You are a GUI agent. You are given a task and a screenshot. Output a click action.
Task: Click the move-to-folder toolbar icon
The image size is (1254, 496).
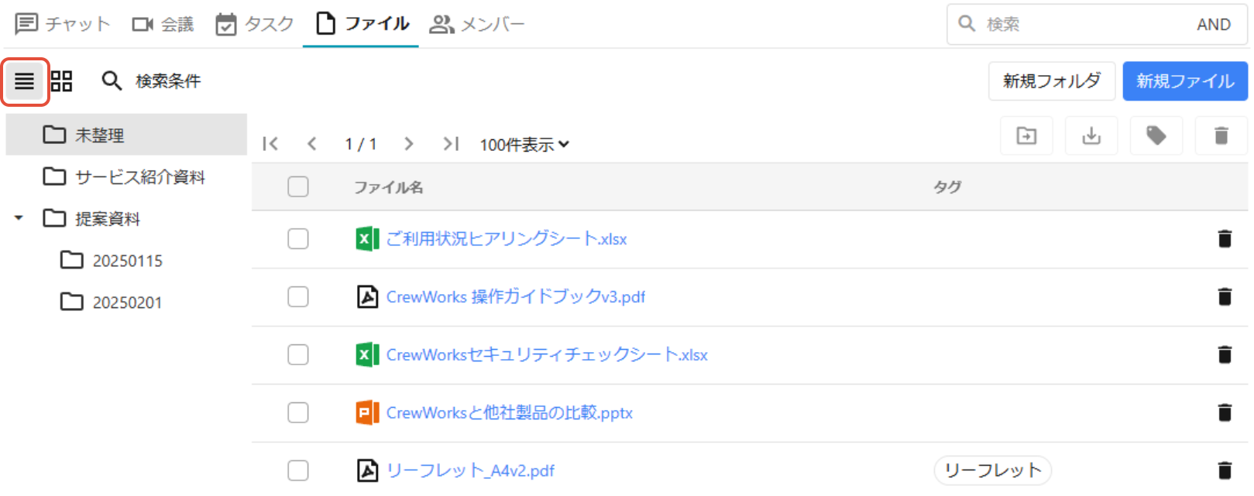tap(1026, 136)
